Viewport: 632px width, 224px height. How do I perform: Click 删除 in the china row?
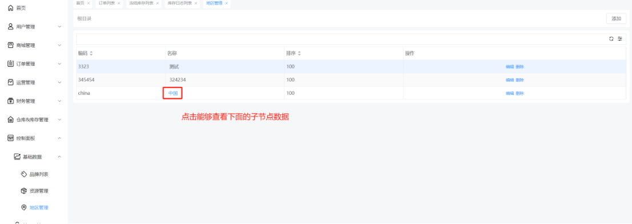520,93
